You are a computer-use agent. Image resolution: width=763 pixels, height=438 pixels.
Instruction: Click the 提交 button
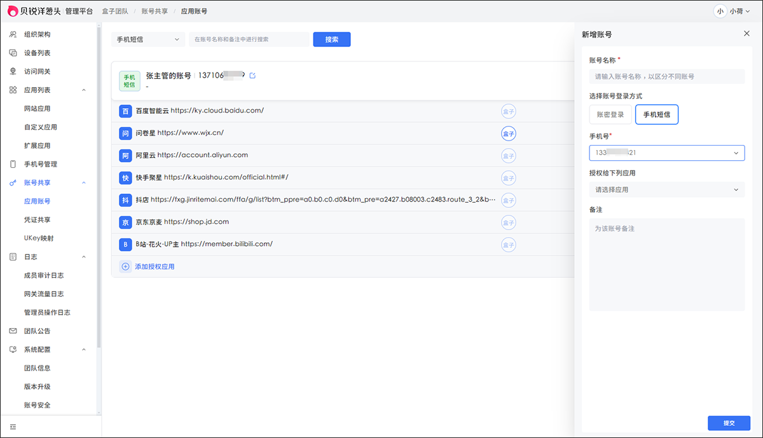click(729, 423)
